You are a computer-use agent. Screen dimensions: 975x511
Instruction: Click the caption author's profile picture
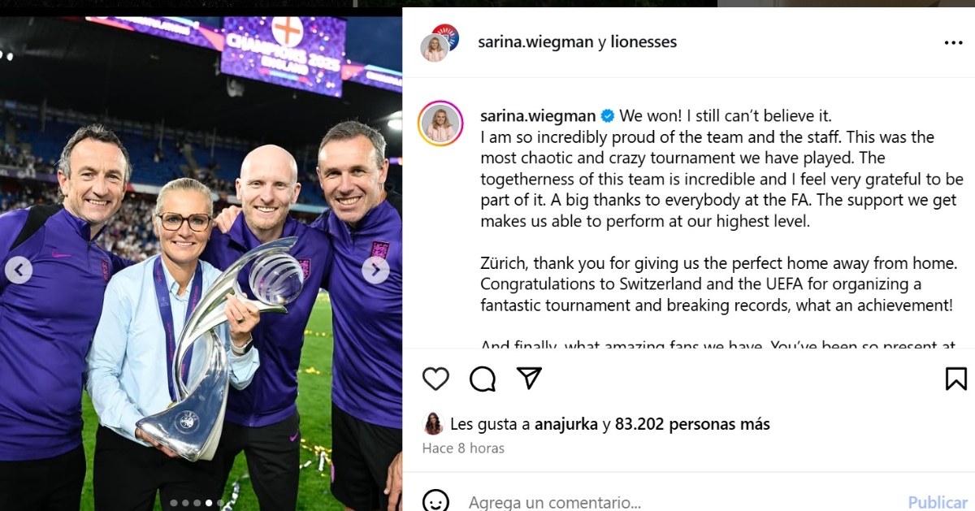[x=440, y=123]
